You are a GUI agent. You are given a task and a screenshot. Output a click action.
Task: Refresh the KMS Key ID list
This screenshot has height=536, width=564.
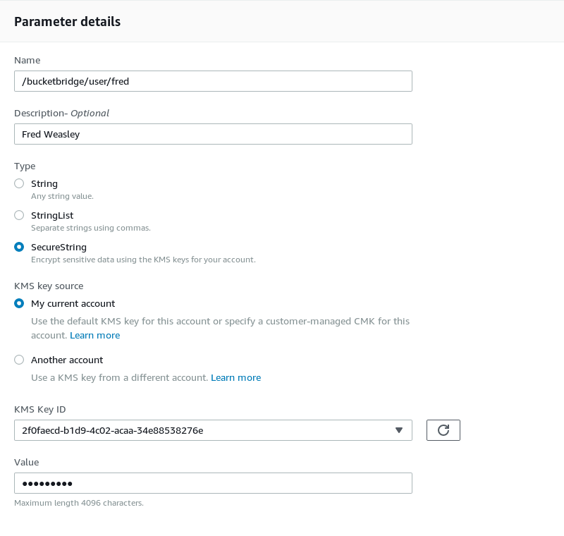click(443, 430)
